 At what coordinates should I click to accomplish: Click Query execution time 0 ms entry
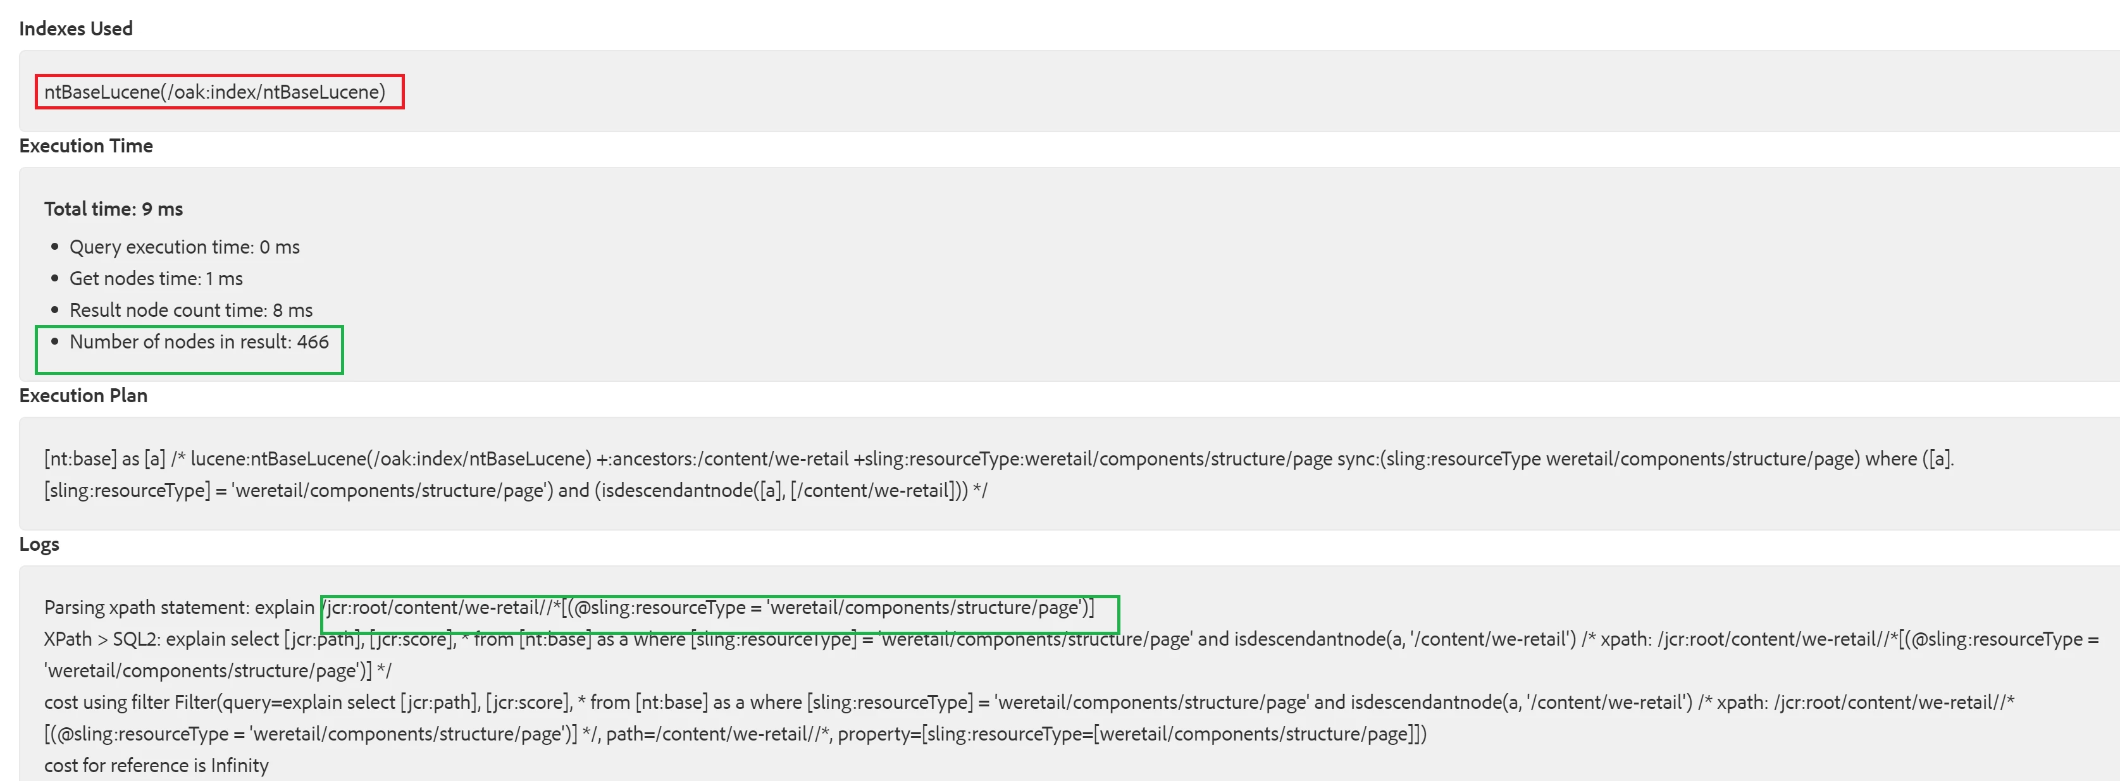pos(184,247)
